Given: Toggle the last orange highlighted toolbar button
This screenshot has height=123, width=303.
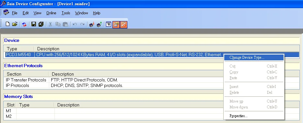Looking at the screenshot, I should (123, 24).
